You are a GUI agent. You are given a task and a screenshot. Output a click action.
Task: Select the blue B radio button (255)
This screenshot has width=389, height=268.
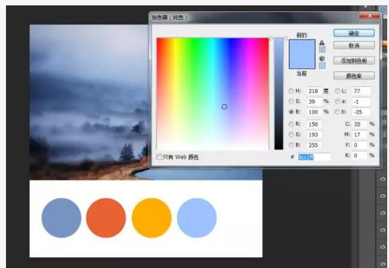291,144
